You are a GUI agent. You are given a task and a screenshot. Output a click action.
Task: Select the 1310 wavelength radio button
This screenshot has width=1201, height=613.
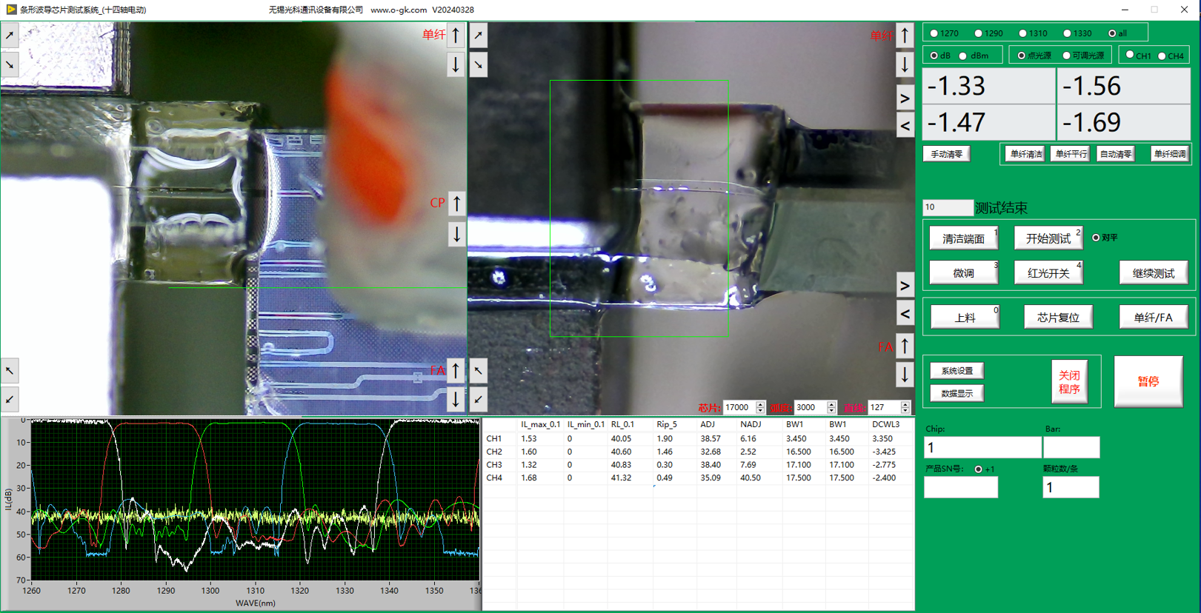(x=1023, y=33)
